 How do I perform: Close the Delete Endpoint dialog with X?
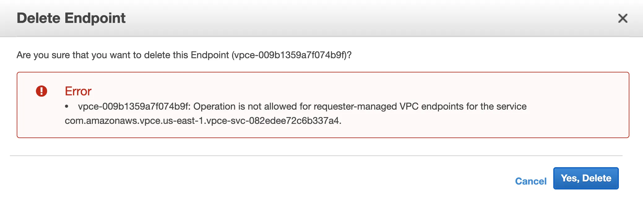click(x=623, y=18)
